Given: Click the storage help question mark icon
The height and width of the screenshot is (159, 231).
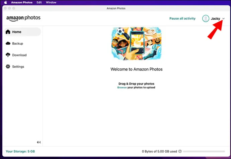Looking at the screenshot, I should tap(180, 151).
